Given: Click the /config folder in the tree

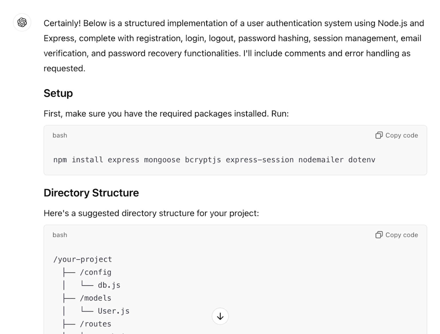Looking at the screenshot, I should [95, 272].
